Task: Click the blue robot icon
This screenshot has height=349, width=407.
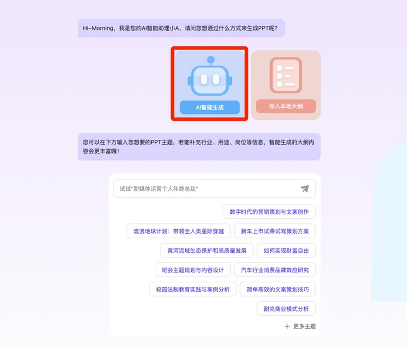Action: pos(210,77)
